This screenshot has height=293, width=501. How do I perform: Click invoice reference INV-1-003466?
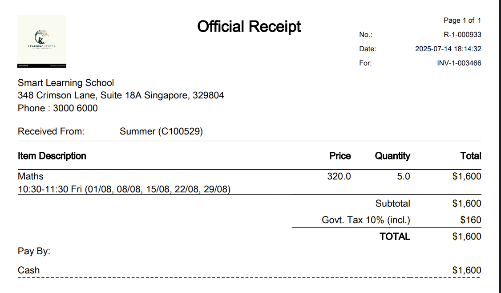point(459,63)
